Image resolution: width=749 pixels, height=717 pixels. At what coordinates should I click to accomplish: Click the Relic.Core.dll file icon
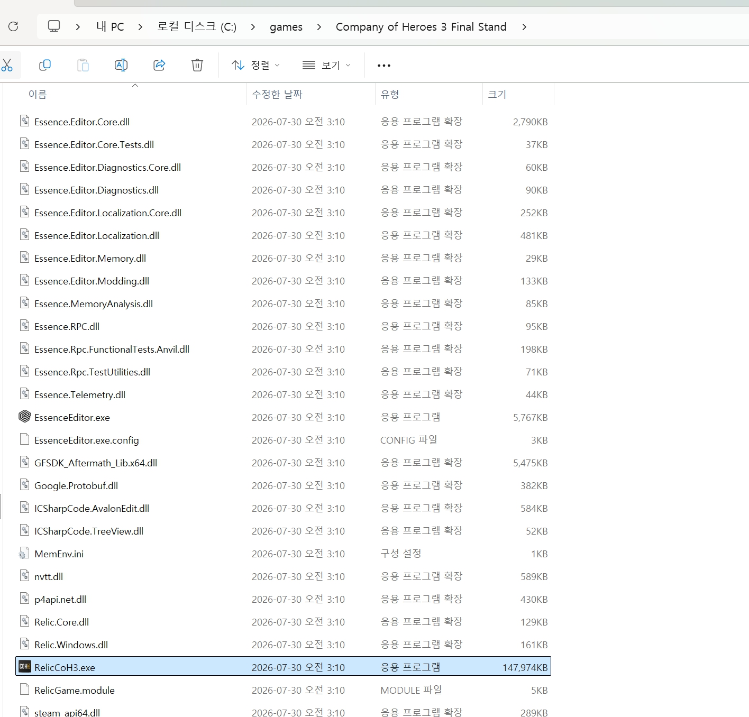click(24, 621)
